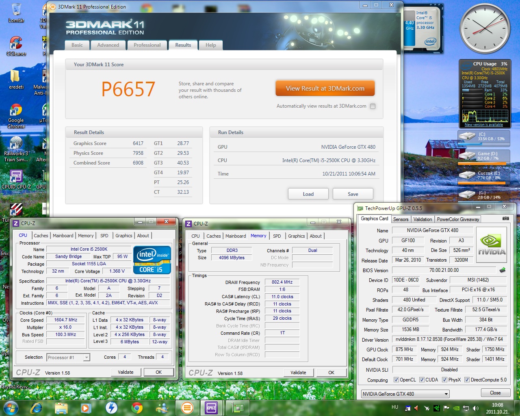This screenshot has width=520, height=416.
Task: Open the Mainboard tab in the left CPU-Z window
Action: [63, 236]
